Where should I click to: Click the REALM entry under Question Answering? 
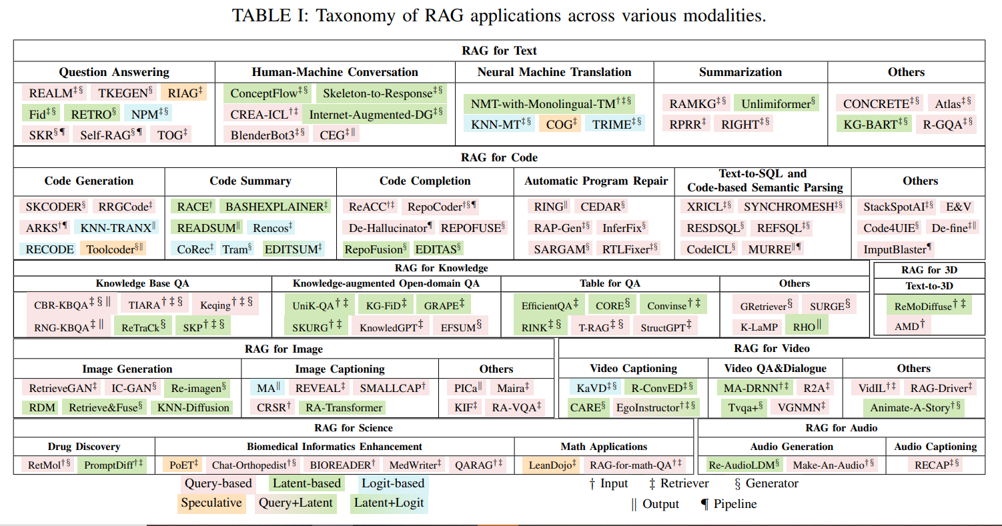pos(55,93)
